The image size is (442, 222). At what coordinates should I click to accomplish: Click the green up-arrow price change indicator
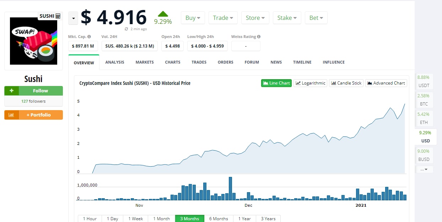[x=163, y=14]
